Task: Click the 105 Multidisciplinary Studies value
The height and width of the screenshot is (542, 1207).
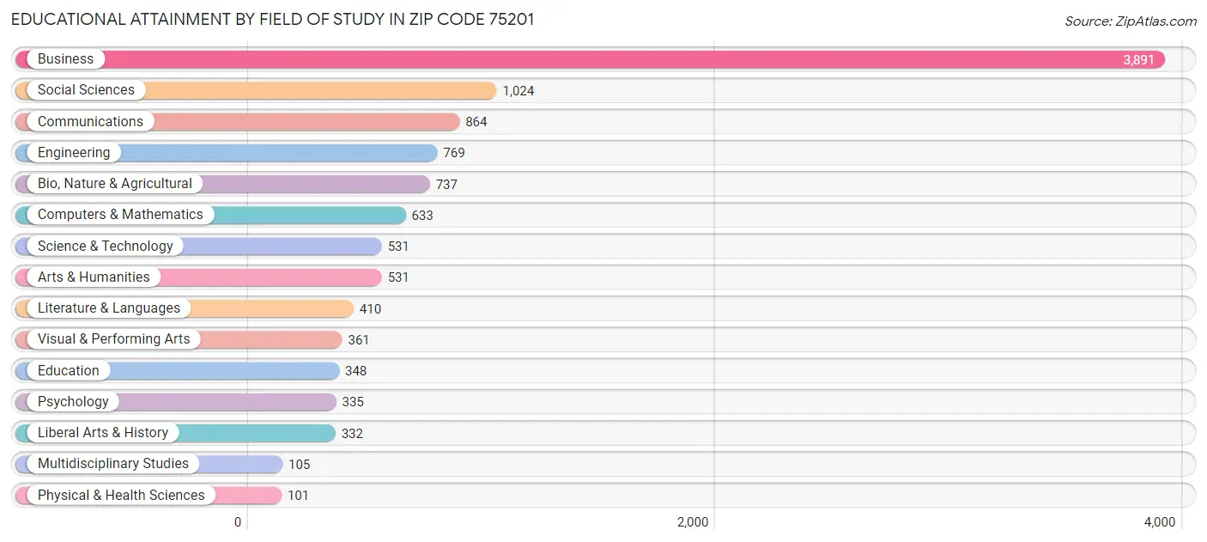Action: tap(299, 464)
